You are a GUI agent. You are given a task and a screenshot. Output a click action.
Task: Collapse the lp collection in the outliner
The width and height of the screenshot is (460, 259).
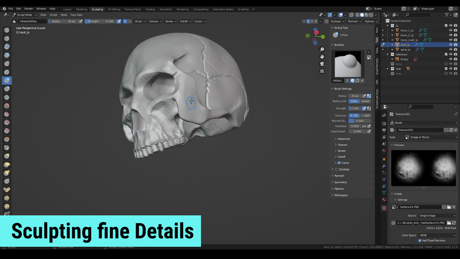click(388, 25)
